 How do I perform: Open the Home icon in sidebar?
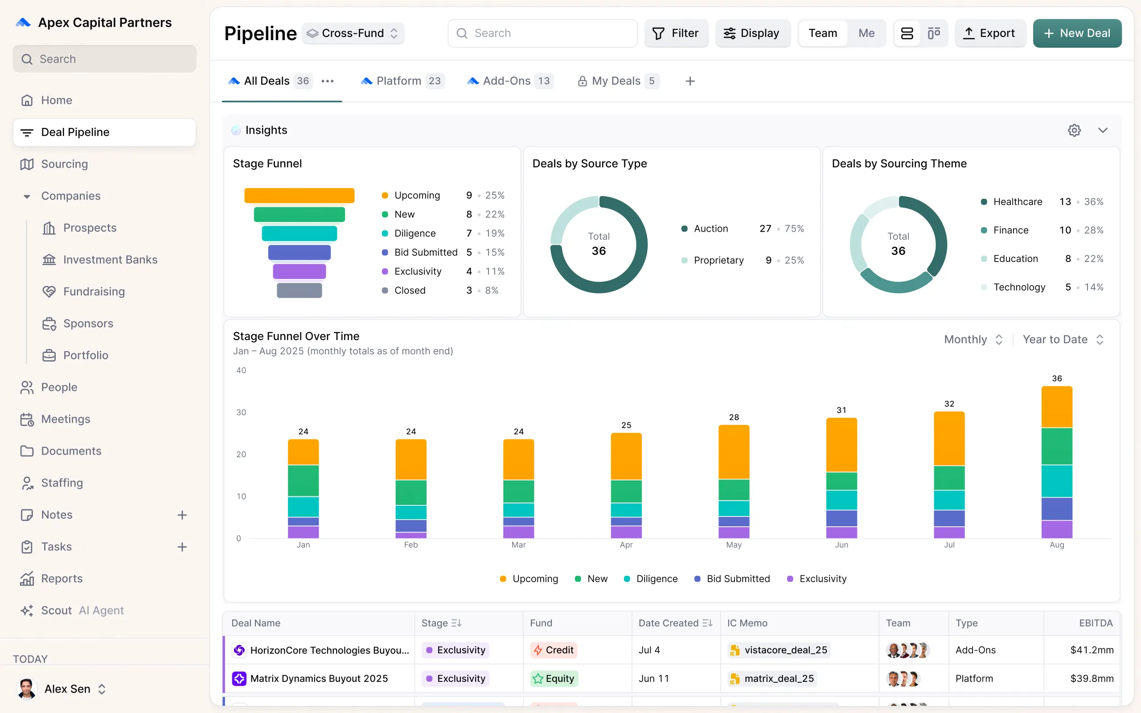[x=27, y=100]
